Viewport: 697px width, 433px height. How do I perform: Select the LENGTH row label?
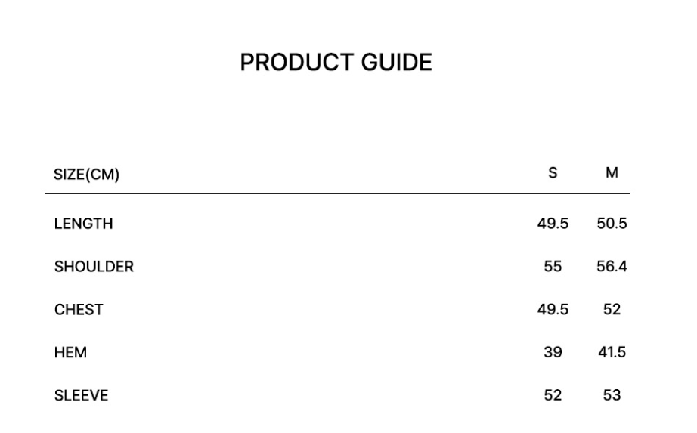point(83,224)
